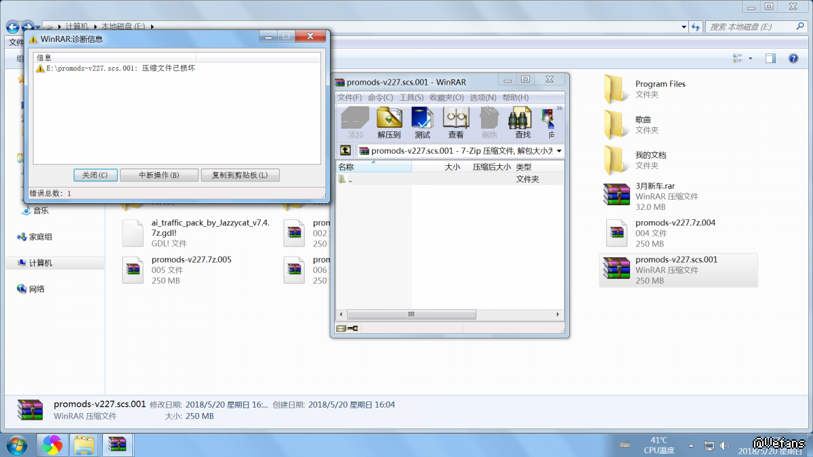
Task: Open the 收藏夹(O) menu in WinRAR
Action: [446, 97]
